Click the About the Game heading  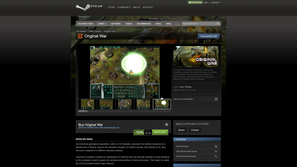[x=84, y=139]
